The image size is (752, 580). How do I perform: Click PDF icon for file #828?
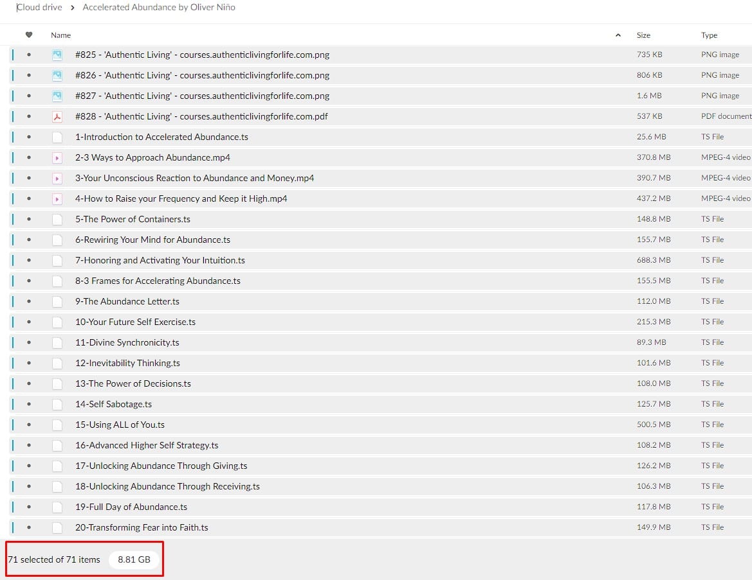(x=57, y=116)
